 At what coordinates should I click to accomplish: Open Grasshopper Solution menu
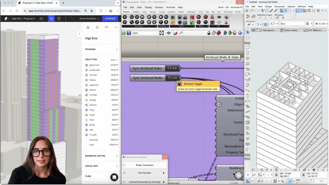[159, 7]
